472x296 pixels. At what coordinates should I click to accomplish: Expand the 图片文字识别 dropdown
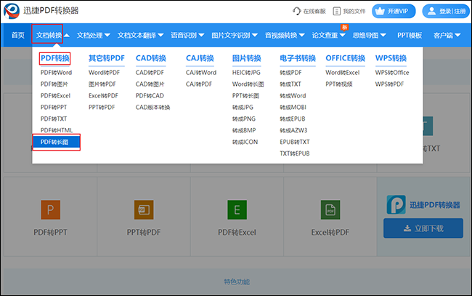point(235,35)
